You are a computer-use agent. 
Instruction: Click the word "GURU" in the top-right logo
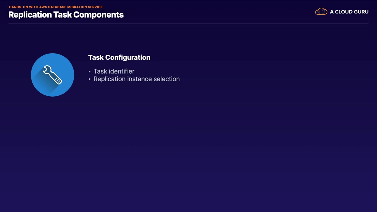coord(360,12)
